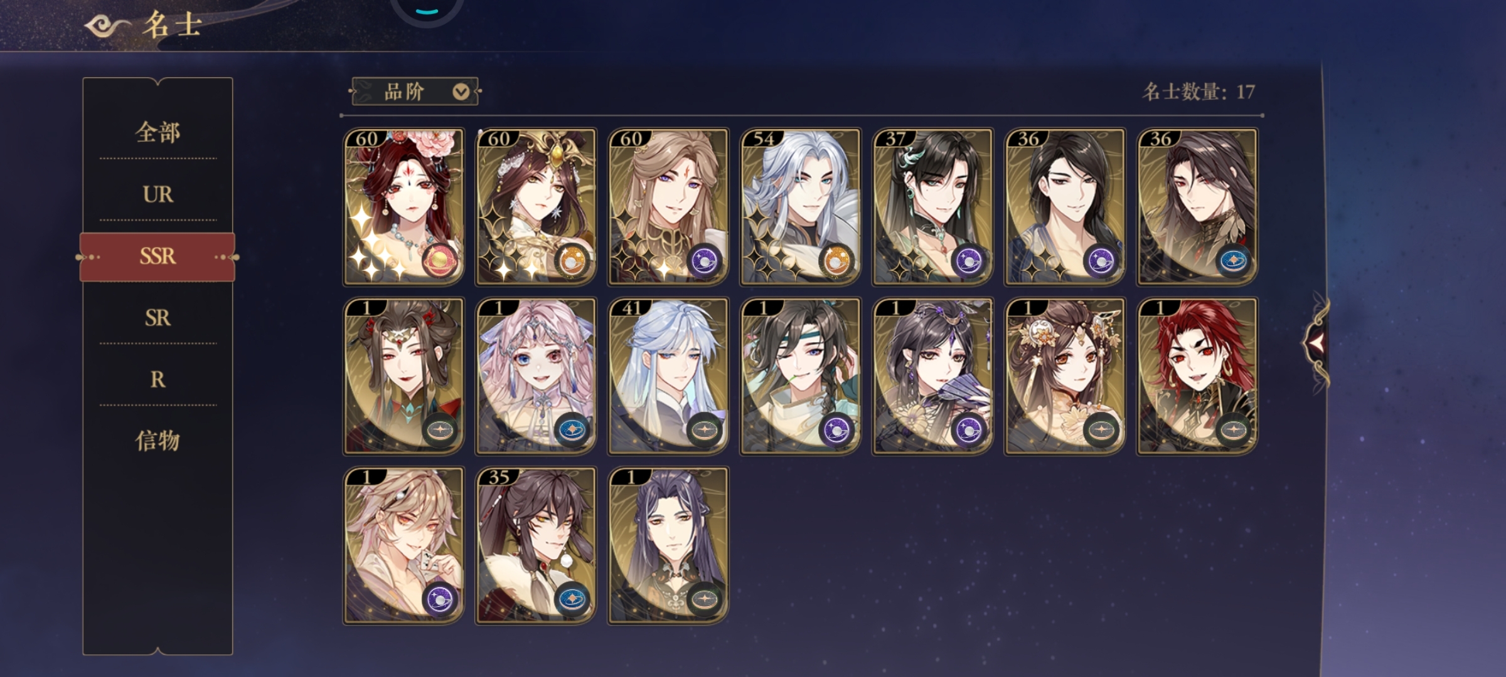The image size is (1506, 677).
Task: Open the 品阶 sorting dropdown
Action: [415, 92]
